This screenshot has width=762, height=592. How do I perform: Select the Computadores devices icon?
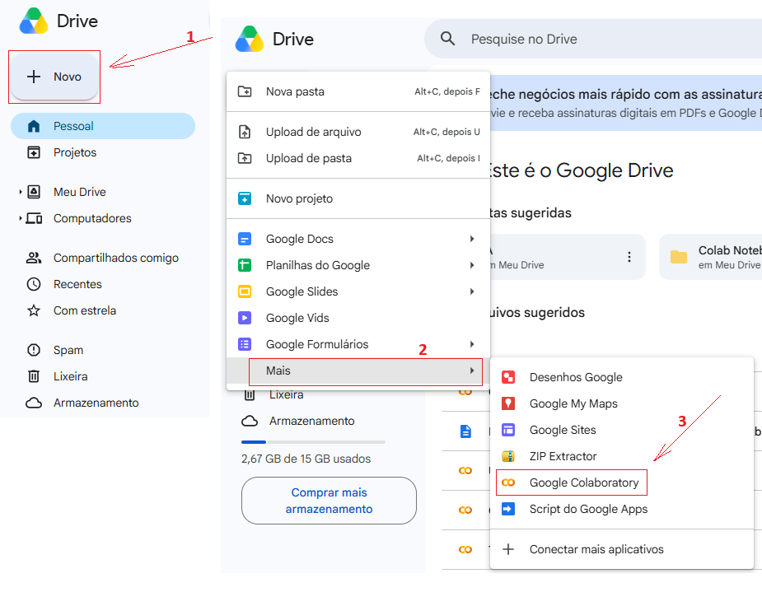click(x=34, y=218)
